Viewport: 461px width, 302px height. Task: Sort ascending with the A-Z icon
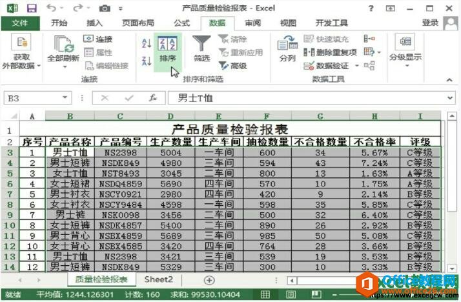pyautogui.click(x=146, y=43)
